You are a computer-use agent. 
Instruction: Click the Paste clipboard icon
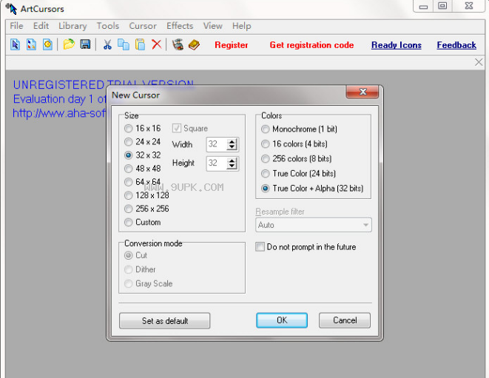point(140,44)
